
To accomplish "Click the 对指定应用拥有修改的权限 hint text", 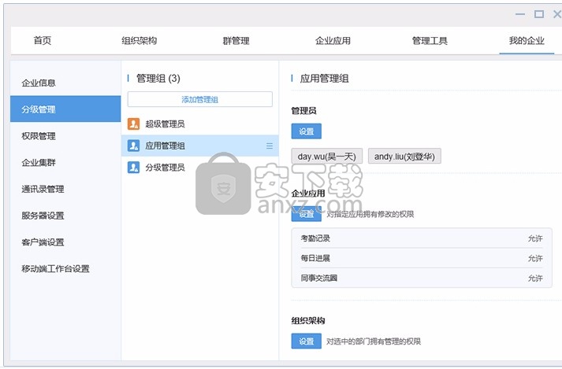I will tap(370, 214).
